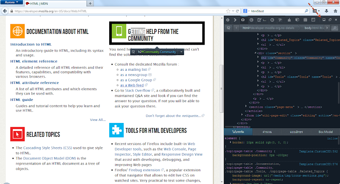Screen dimensions: 340x184
Task: Bookmark this page with the star
Action: 228,11
